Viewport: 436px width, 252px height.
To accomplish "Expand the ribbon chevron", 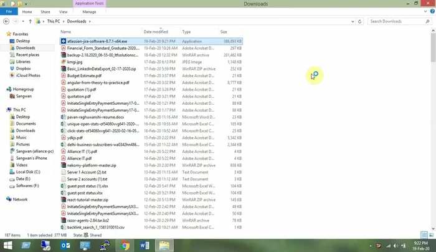I will [x=425, y=11].
